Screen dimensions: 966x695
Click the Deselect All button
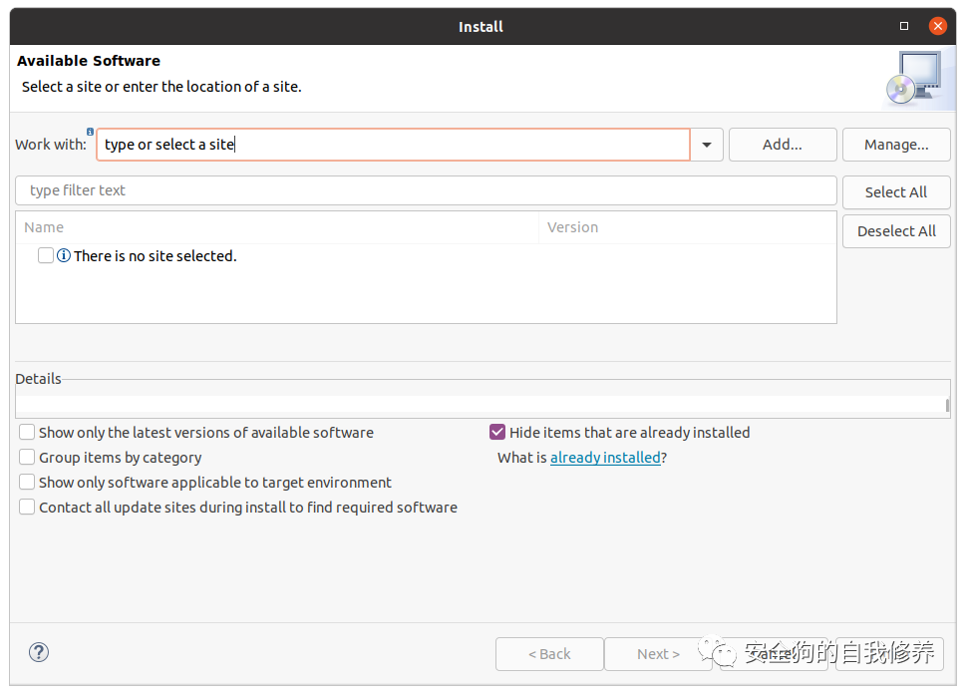pyautogui.click(x=896, y=231)
